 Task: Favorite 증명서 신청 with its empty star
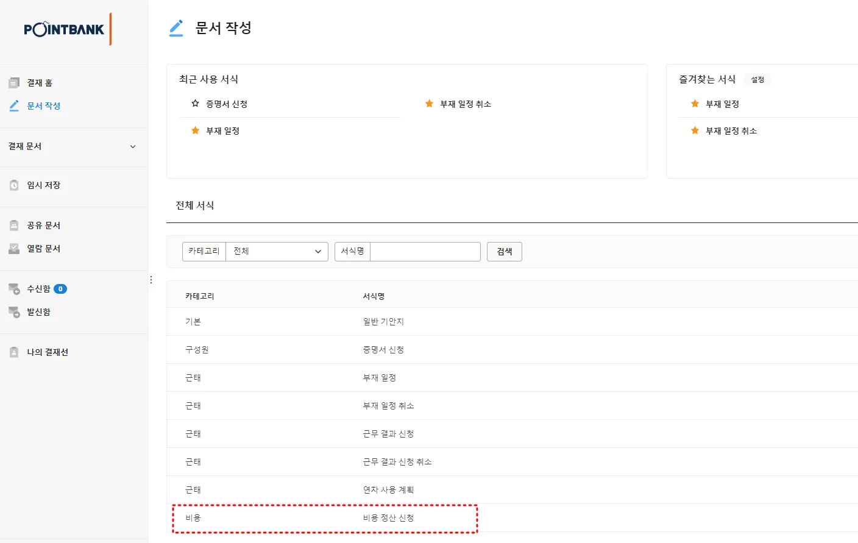coord(195,104)
